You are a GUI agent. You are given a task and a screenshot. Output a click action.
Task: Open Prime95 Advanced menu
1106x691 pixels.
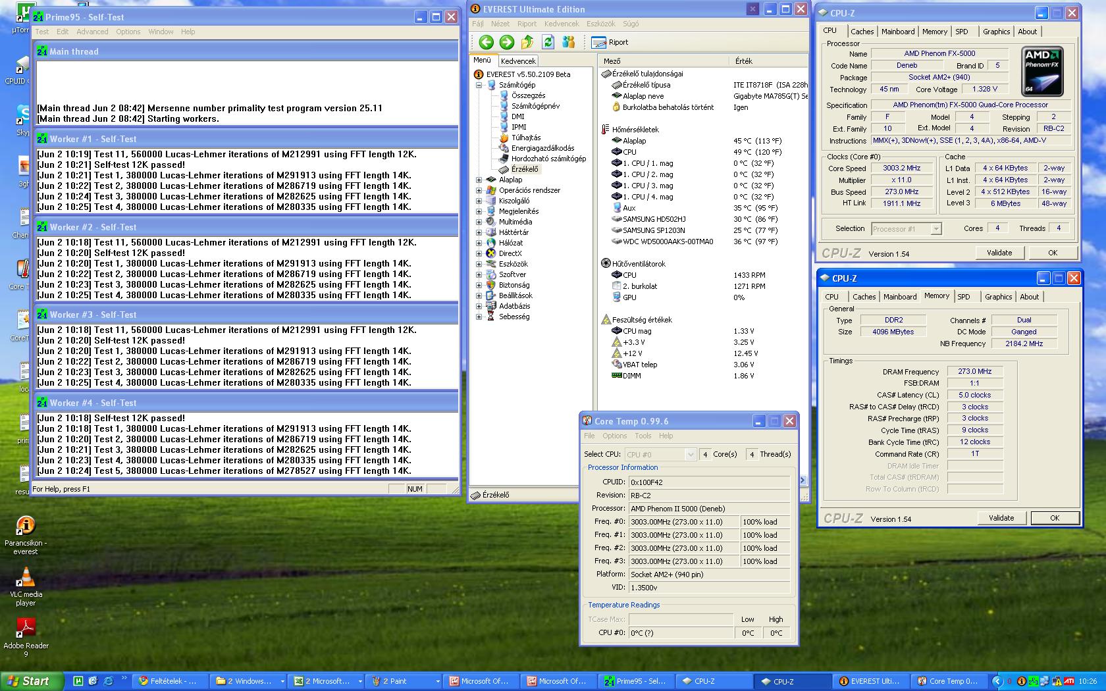tap(92, 32)
